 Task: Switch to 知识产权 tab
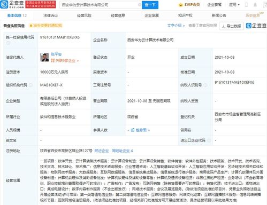185,15
